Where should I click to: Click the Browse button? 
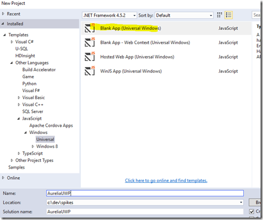click(255, 203)
